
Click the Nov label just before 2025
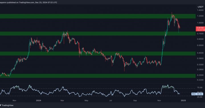(159, 101)
